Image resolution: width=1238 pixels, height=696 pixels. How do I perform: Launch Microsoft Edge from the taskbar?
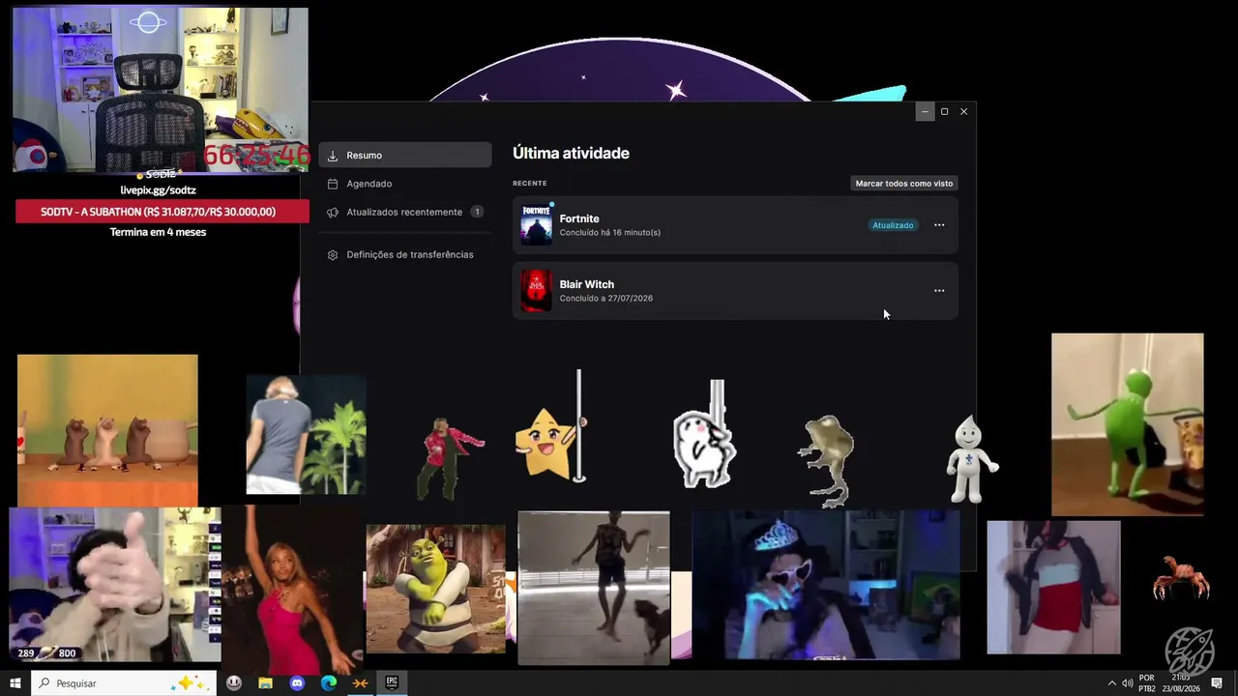click(329, 683)
